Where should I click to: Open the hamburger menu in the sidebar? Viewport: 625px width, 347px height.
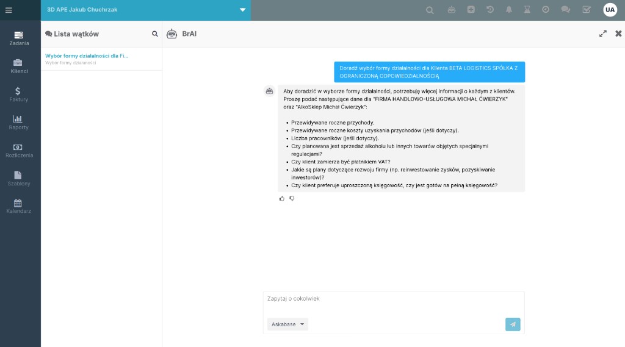click(x=9, y=10)
